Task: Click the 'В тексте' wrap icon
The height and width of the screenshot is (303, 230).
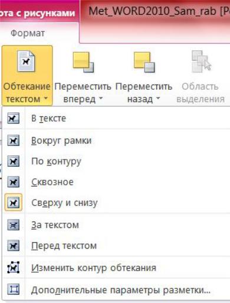Action: 14,118
